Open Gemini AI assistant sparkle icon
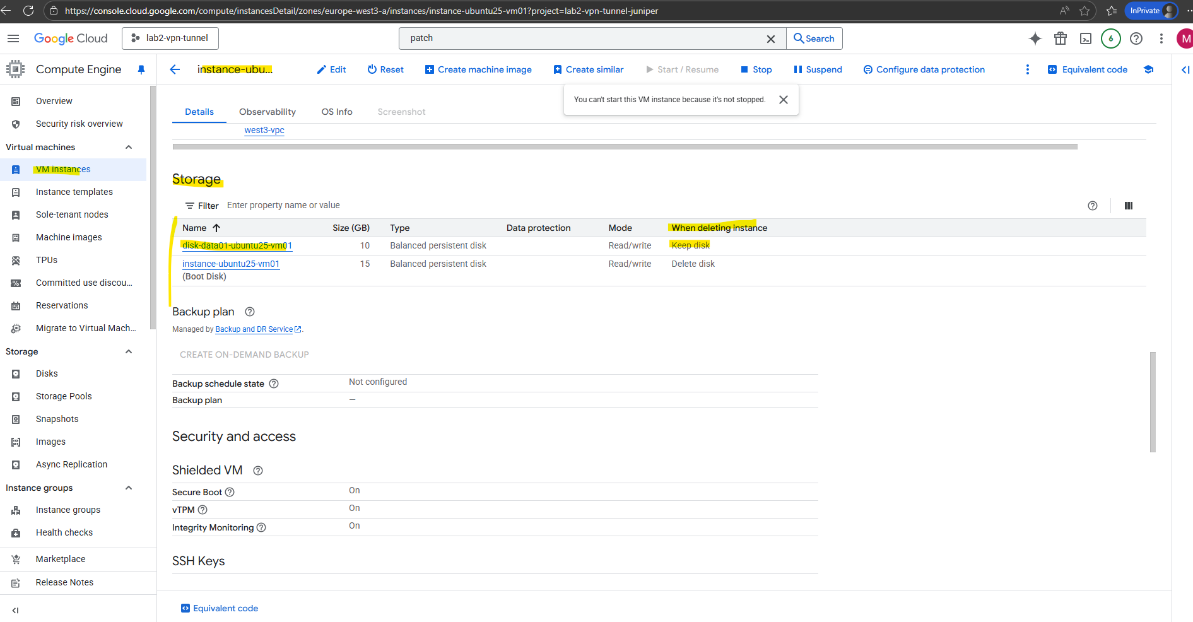The image size is (1193, 622). point(1035,38)
